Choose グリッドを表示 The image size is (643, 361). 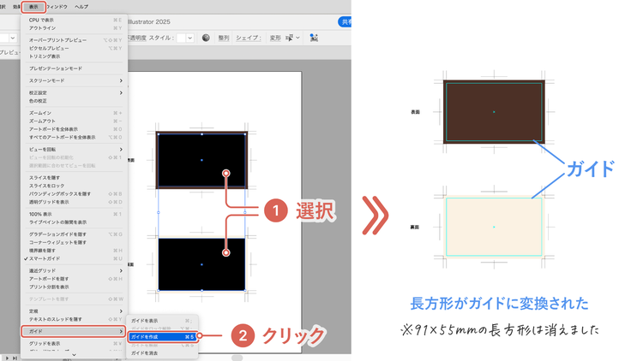click(75, 343)
